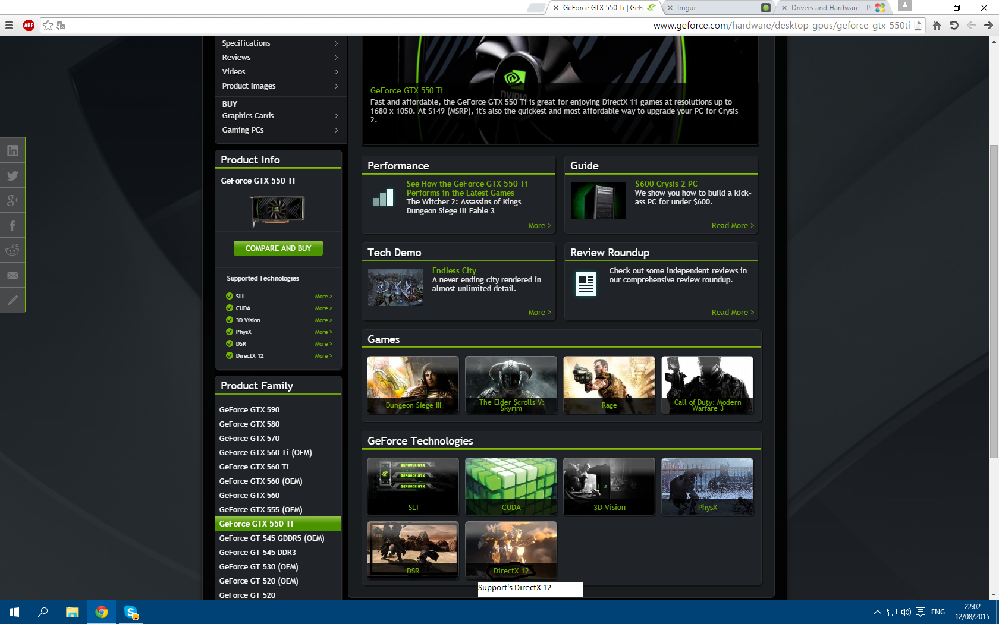The width and height of the screenshot is (999, 624).
Task: Click Read More in Guide section
Action: click(x=733, y=226)
